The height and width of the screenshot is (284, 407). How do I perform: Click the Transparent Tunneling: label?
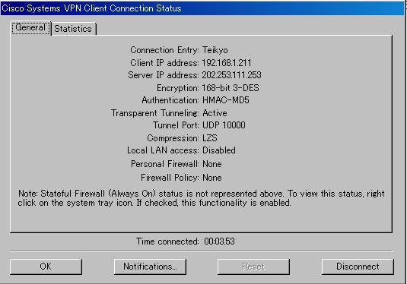pos(155,113)
